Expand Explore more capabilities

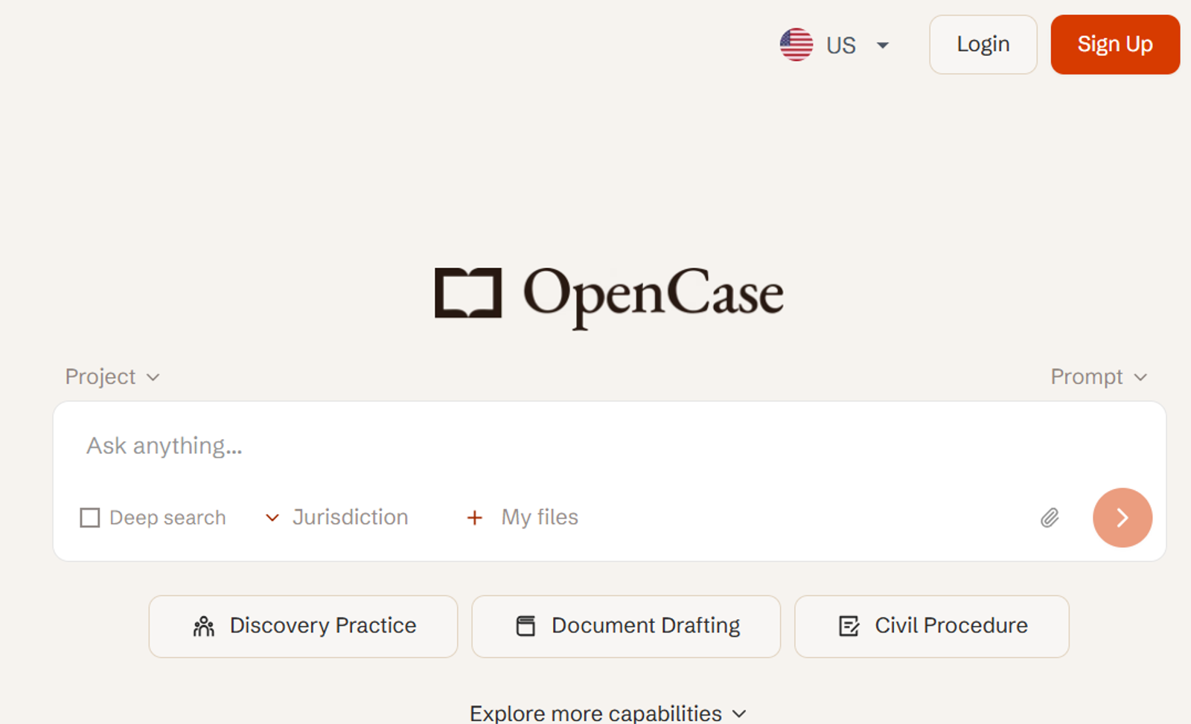tap(607, 713)
